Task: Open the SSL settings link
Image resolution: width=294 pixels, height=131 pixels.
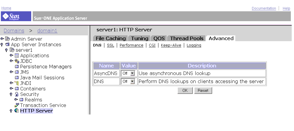Action: [x=111, y=45]
